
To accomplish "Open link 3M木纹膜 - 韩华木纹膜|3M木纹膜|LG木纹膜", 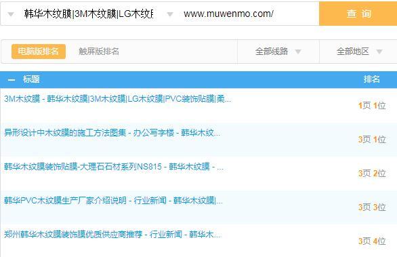I will pos(117,99).
